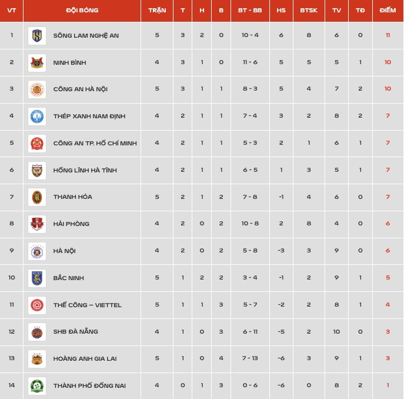Click Công An TP. Hồ Chí Minh name

(x=95, y=143)
